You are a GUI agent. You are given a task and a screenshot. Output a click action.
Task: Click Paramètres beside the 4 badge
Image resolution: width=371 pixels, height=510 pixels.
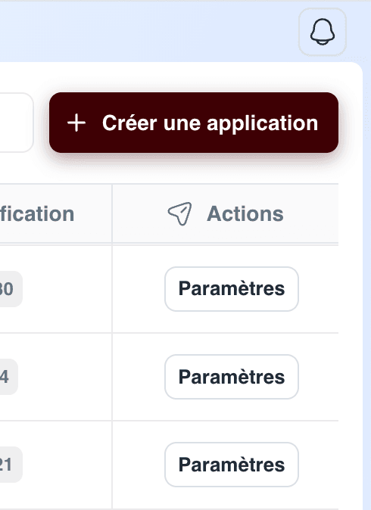pos(232,377)
